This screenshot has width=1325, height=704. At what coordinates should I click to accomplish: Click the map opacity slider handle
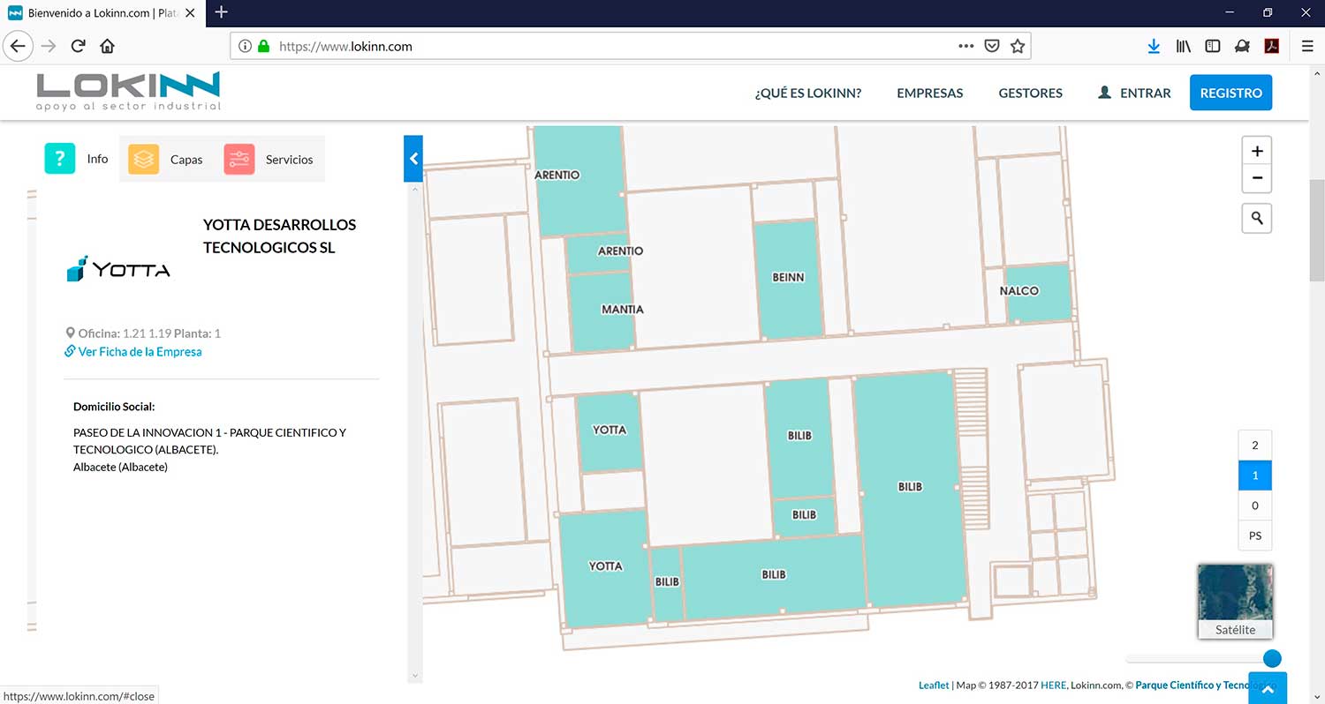[1272, 658]
